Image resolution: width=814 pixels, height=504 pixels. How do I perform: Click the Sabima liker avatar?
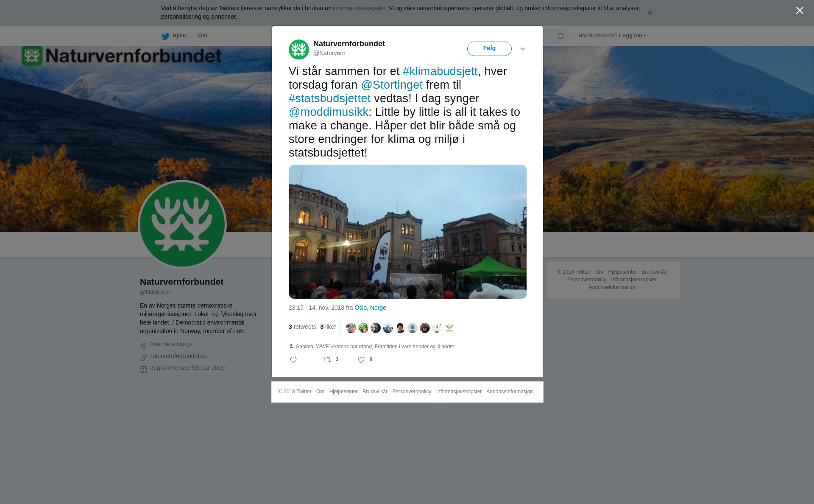(x=449, y=328)
